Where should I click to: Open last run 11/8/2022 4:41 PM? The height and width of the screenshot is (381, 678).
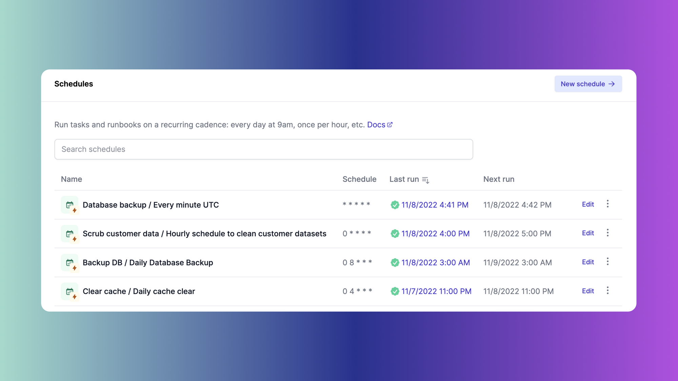[435, 205]
